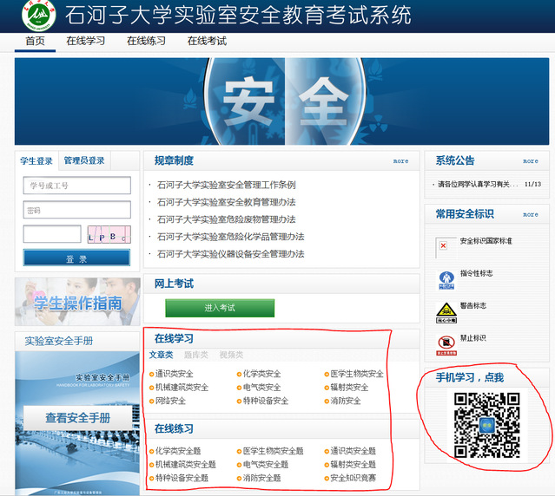The height and width of the screenshot is (496, 555).
Task: Open 化学类安全 study category
Action: tap(262, 374)
